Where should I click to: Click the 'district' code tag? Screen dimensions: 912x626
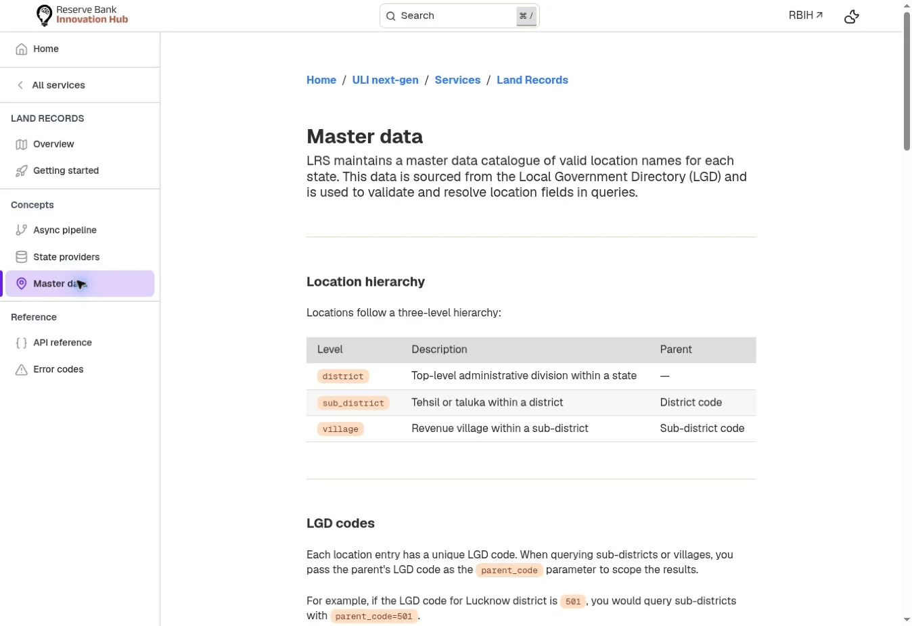(343, 377)
